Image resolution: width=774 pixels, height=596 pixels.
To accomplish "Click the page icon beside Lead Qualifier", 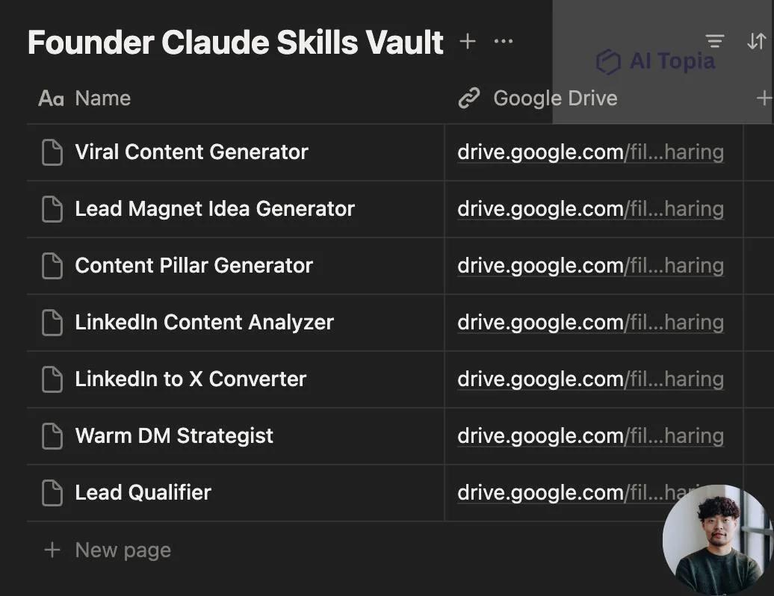I will point(52,492).
